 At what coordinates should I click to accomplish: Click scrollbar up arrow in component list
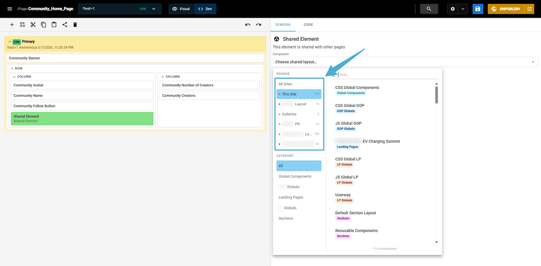(x=437, y=83)
